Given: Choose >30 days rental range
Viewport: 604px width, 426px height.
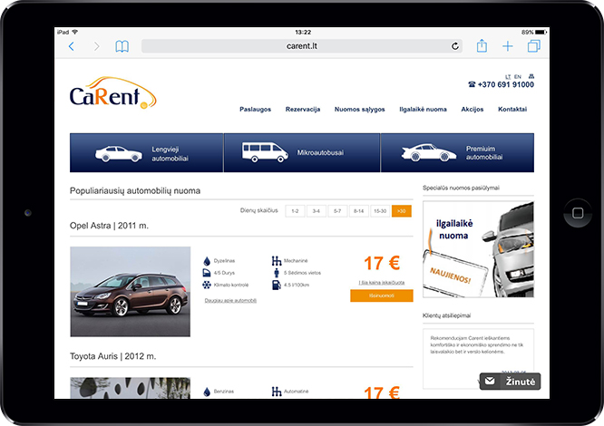Looking at the screenshot, I should 402,211.
